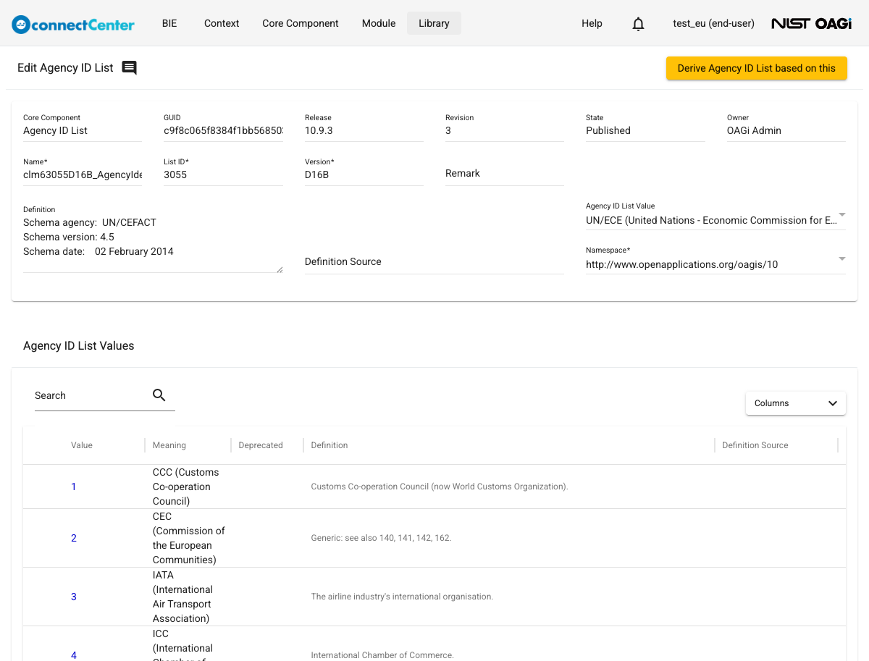
Task: Open the Columns dropdown
Action: pyautogui.click(x=796, y=403)
